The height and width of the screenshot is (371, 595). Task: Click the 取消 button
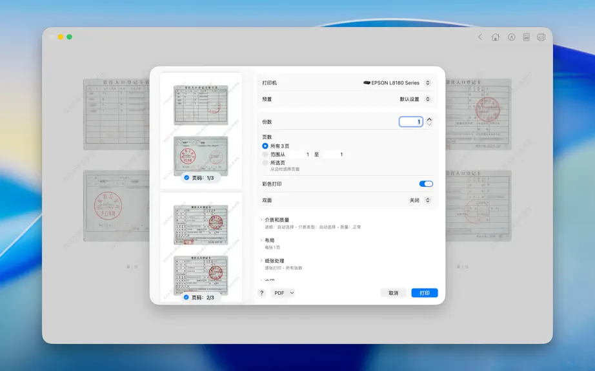click(393, 293)
